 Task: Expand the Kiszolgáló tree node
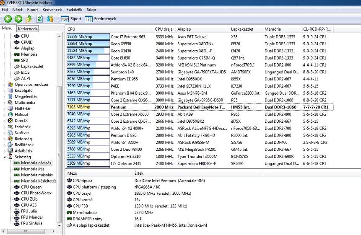[x=4, y=90]
